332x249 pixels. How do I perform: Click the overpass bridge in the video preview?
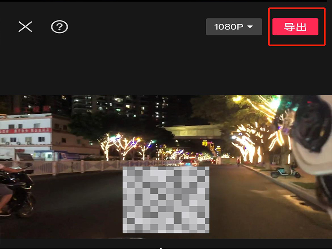(x=195, y=132)
